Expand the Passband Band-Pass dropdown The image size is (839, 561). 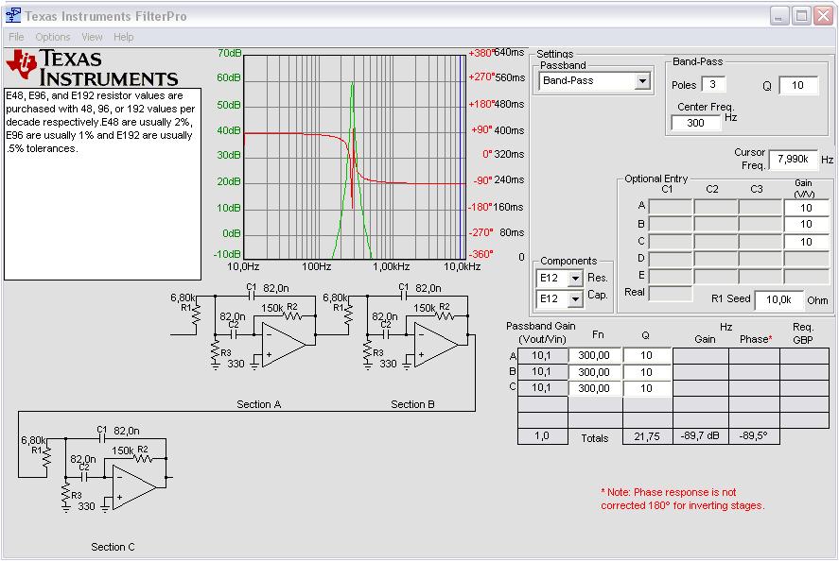tap(642, 81)
